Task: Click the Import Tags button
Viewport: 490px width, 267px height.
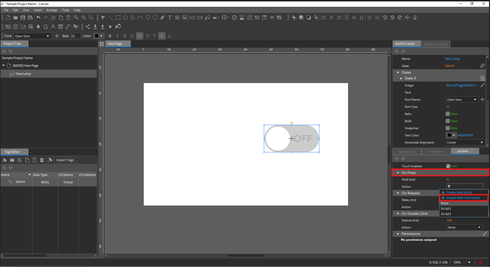Action: pyautogui.click(x=65, y=160)
